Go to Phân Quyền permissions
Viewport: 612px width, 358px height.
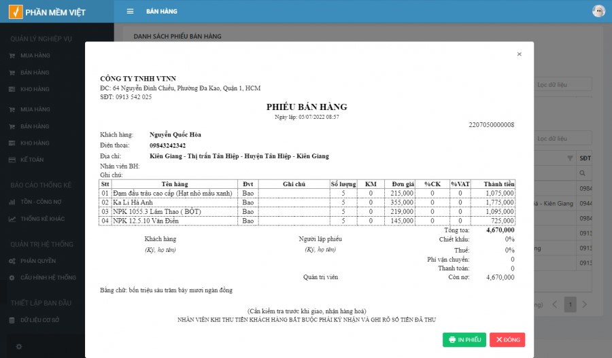click(37, 261)
